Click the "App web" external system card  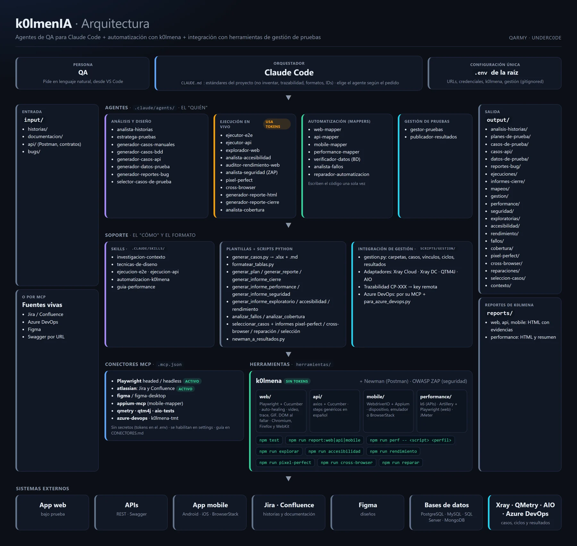pos(53,512)
